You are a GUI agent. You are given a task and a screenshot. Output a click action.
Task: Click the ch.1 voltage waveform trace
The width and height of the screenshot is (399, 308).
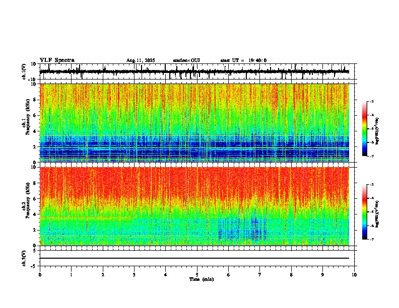[x=194, y=71]
